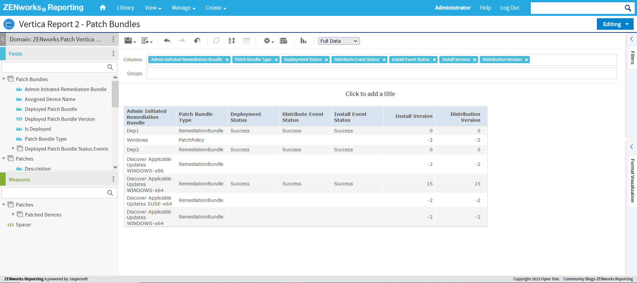
Task: Click the bar chart type icon
Action: pyautogui.click(x=303, y=41)
